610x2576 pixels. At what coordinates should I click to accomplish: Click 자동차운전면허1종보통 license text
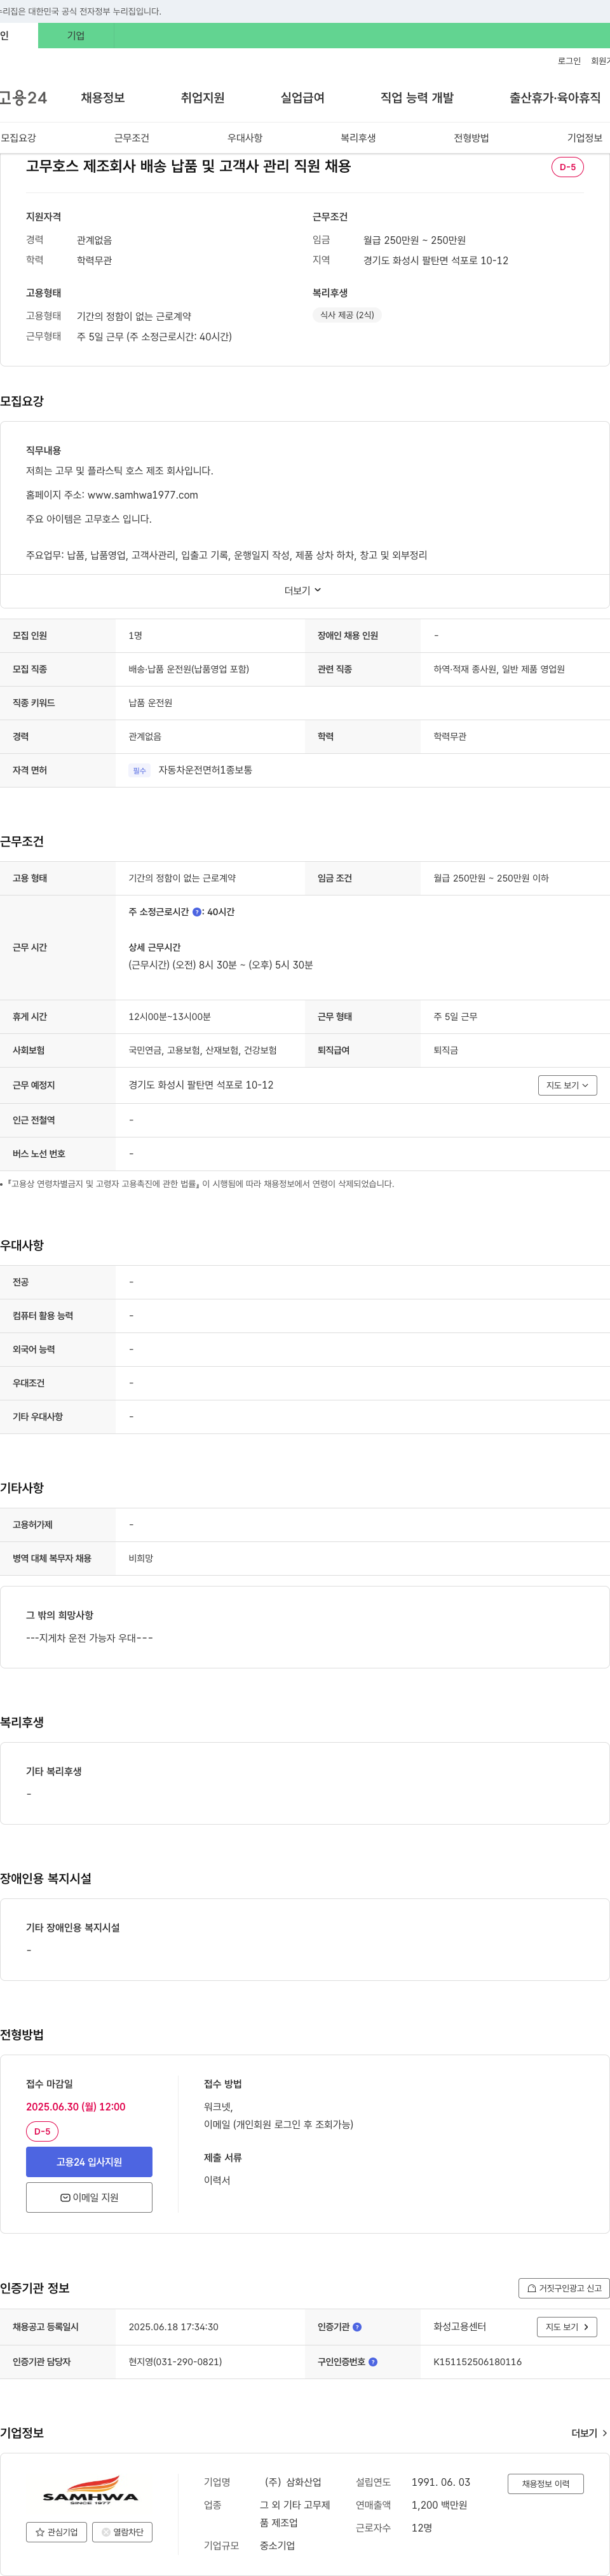point(205,770)
